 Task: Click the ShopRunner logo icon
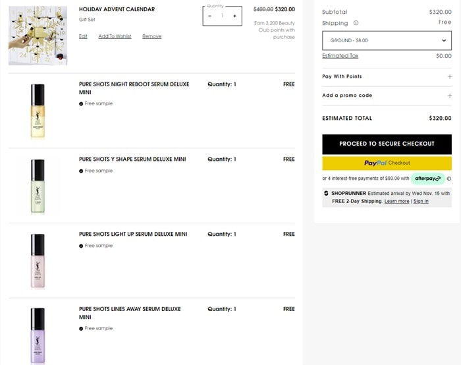[x=327, y=193]
